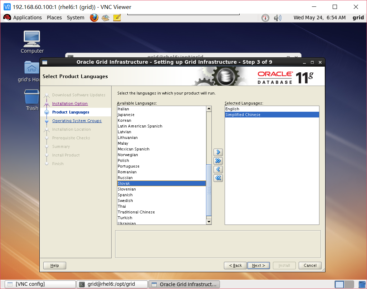Open grid's Home folder on the desktop
The width and height of the screenshot is (367, 289).
pyautogui.click(x=31, y=67)
